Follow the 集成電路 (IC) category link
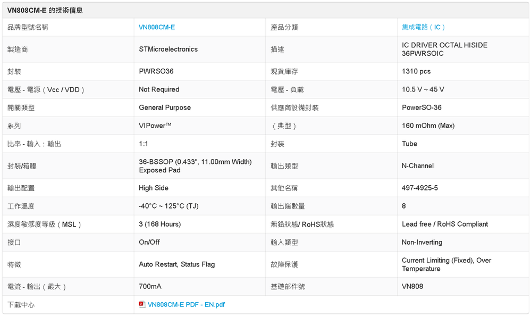This screenshot has width=531, height=316. click(x=423, y=27)
